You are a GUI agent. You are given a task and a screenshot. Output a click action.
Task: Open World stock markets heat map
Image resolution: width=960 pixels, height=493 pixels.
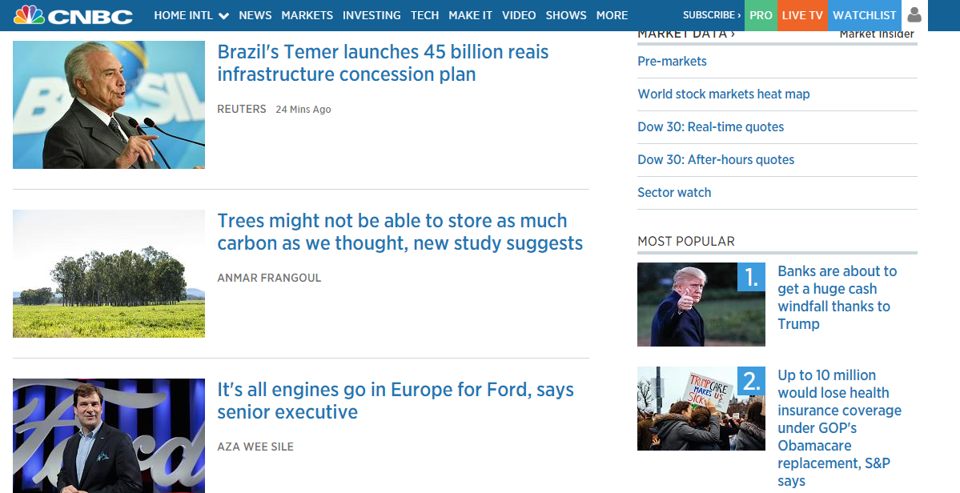723,94
